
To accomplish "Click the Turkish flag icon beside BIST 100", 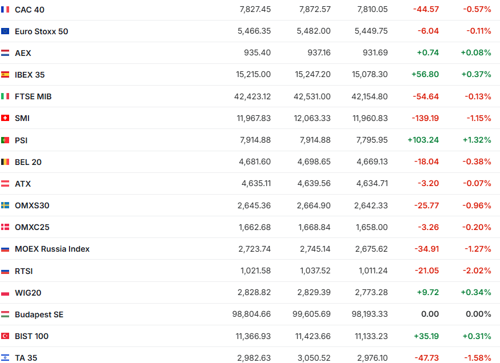I will [x=5, y=336].
